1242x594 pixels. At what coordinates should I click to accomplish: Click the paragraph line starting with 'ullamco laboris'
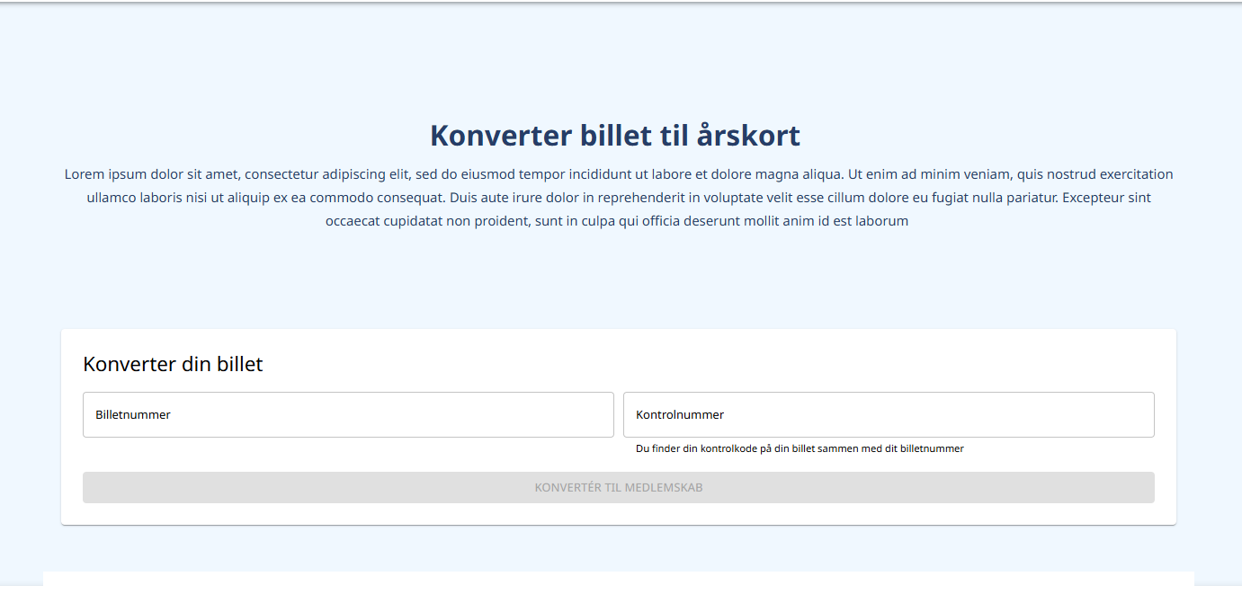[x=619, y=198]
